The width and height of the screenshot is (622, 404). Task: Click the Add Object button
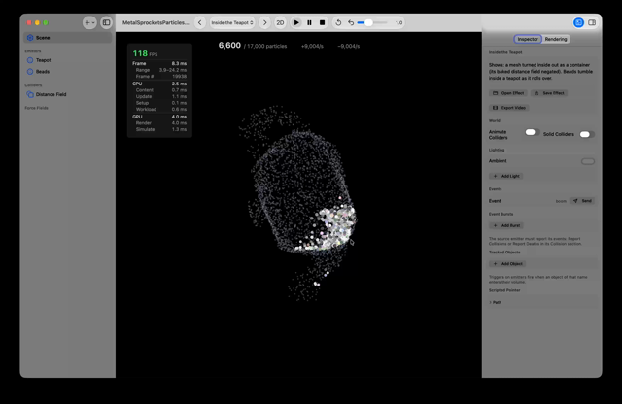(x=507, y=264)
